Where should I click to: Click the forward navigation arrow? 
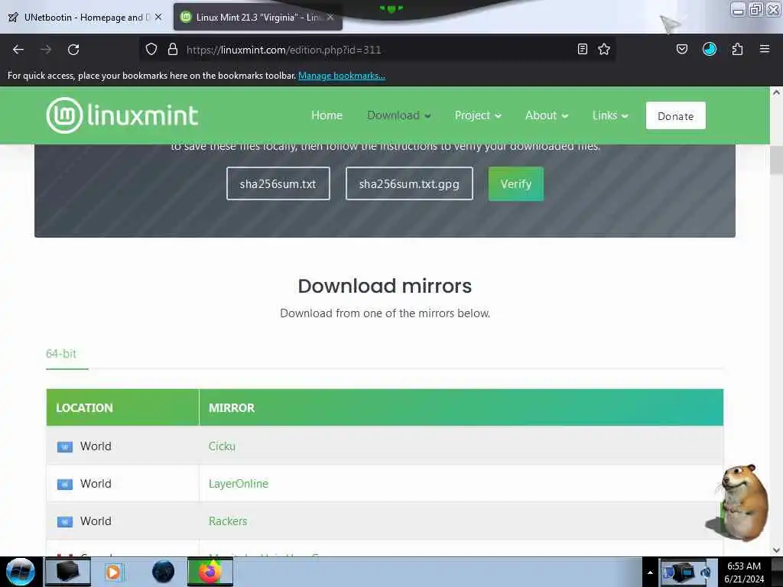46,50
